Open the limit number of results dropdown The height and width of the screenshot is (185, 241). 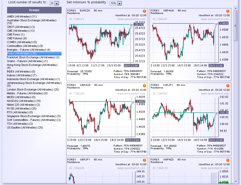tap(54, 3)
